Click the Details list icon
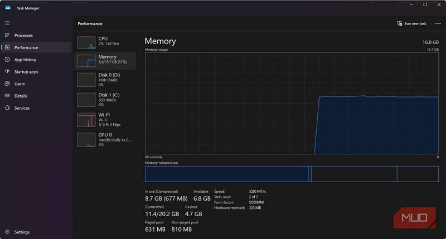The width and height of the screenshot is (446, 239). tap(7, 96)
